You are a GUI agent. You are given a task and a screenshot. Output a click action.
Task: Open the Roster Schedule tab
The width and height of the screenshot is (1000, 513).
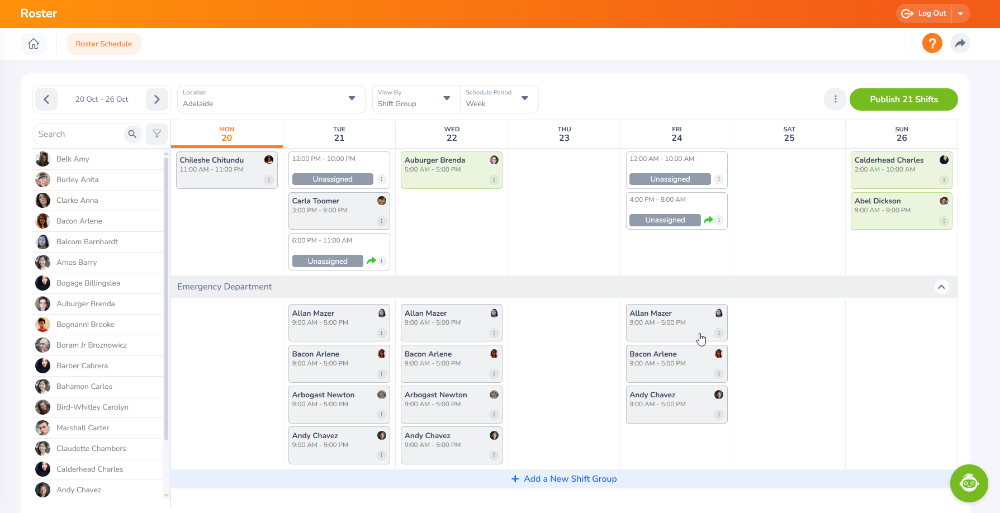[x=104, y=44]
